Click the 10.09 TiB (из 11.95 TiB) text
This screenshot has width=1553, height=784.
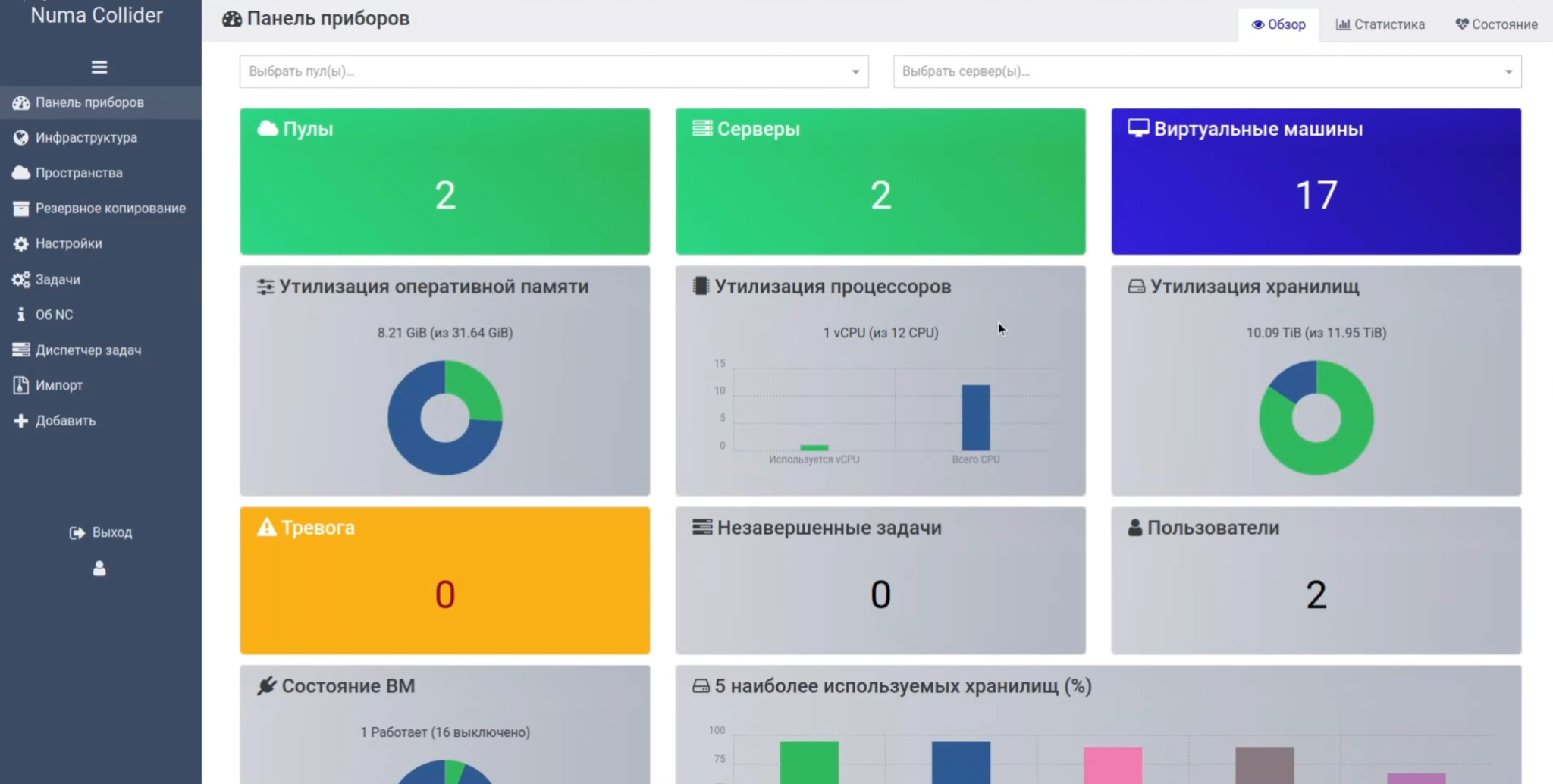[1316, 333]
